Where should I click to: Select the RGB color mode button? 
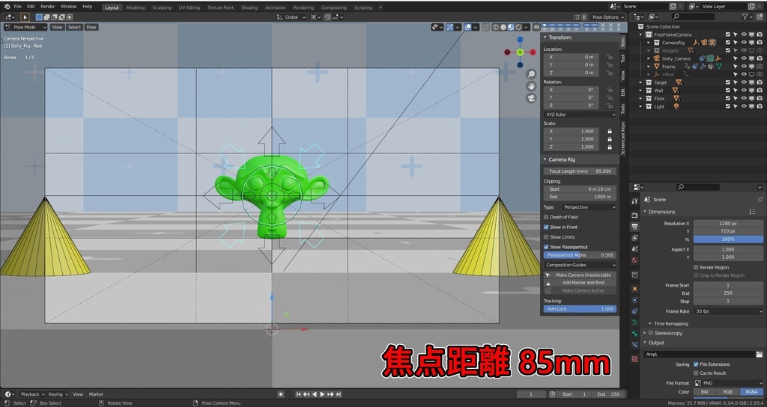coord(728,392)
